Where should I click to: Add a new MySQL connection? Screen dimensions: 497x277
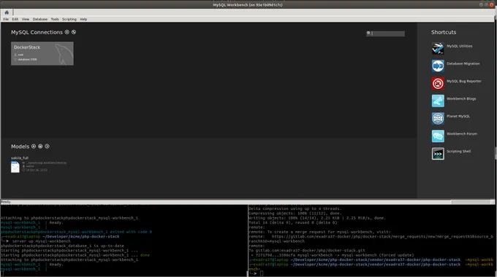[67, 32]
